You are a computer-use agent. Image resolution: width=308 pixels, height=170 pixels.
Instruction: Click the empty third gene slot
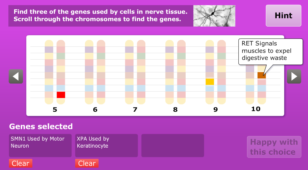173,145
